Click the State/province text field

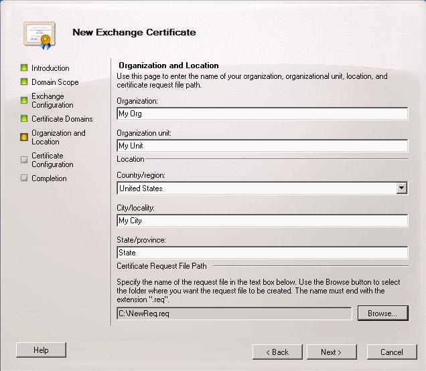tap(262, 253)
